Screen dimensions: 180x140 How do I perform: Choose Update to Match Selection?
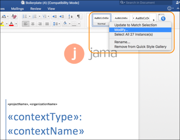click(x=140, y=25)
